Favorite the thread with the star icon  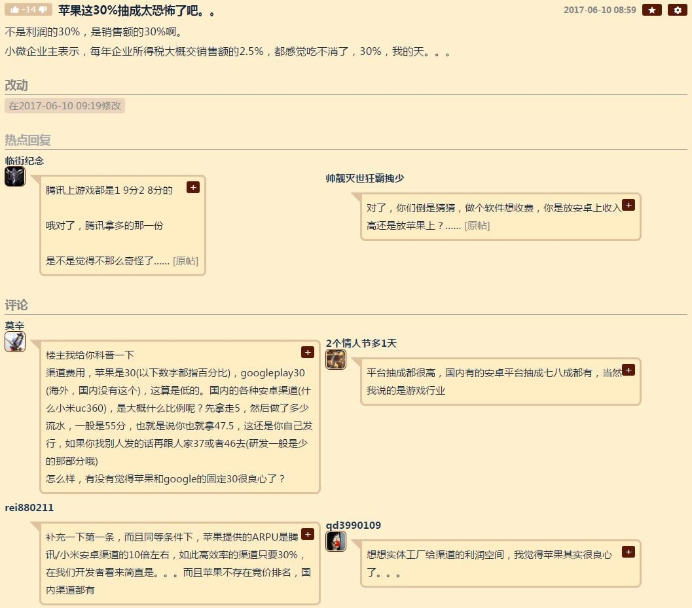[x=651, y=10]
